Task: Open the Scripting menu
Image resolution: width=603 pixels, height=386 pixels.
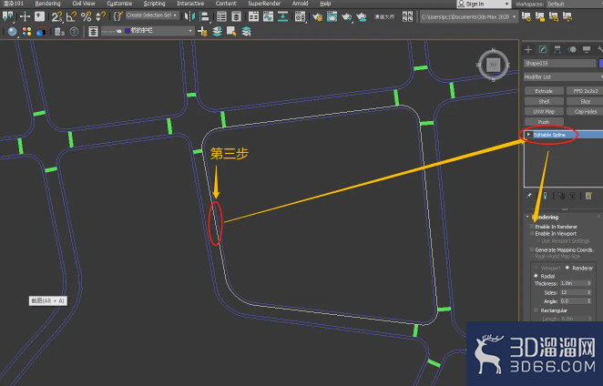Action: coord(154,4)
